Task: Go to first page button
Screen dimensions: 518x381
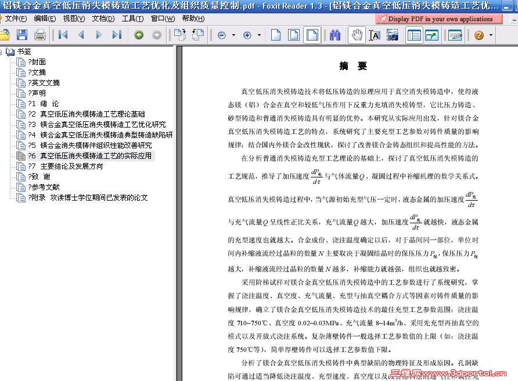Action: point(63,35)
